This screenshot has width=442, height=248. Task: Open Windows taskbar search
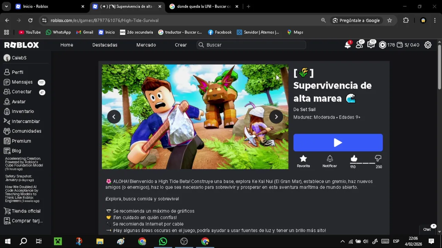(x=23, y=241)
